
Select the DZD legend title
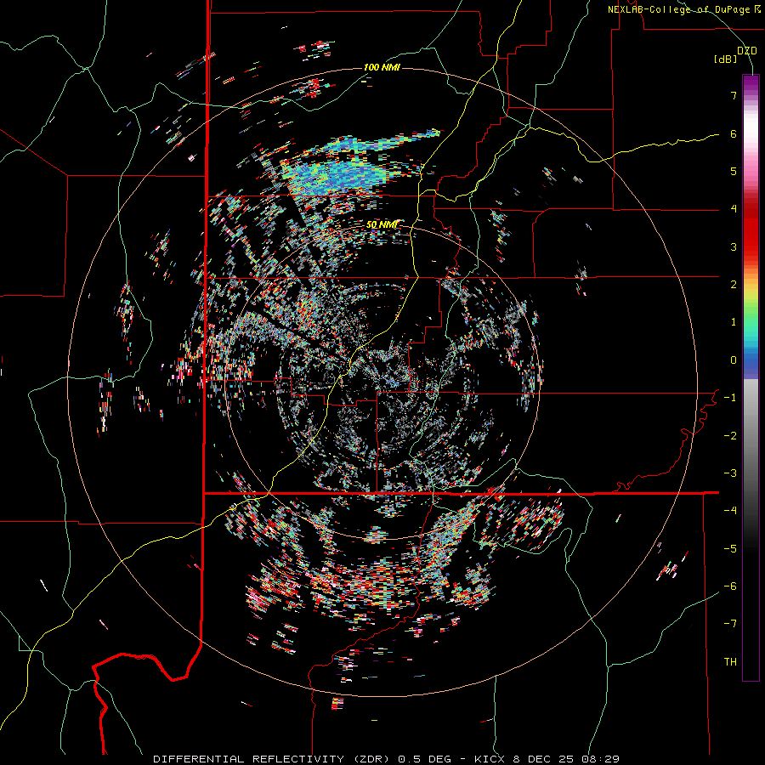click(747, 51)
